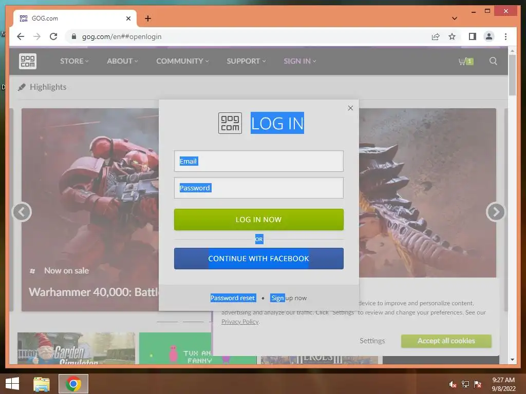526x394 pixels.
Task: Click the muted volume tray icon
Action: coord(453,384)
